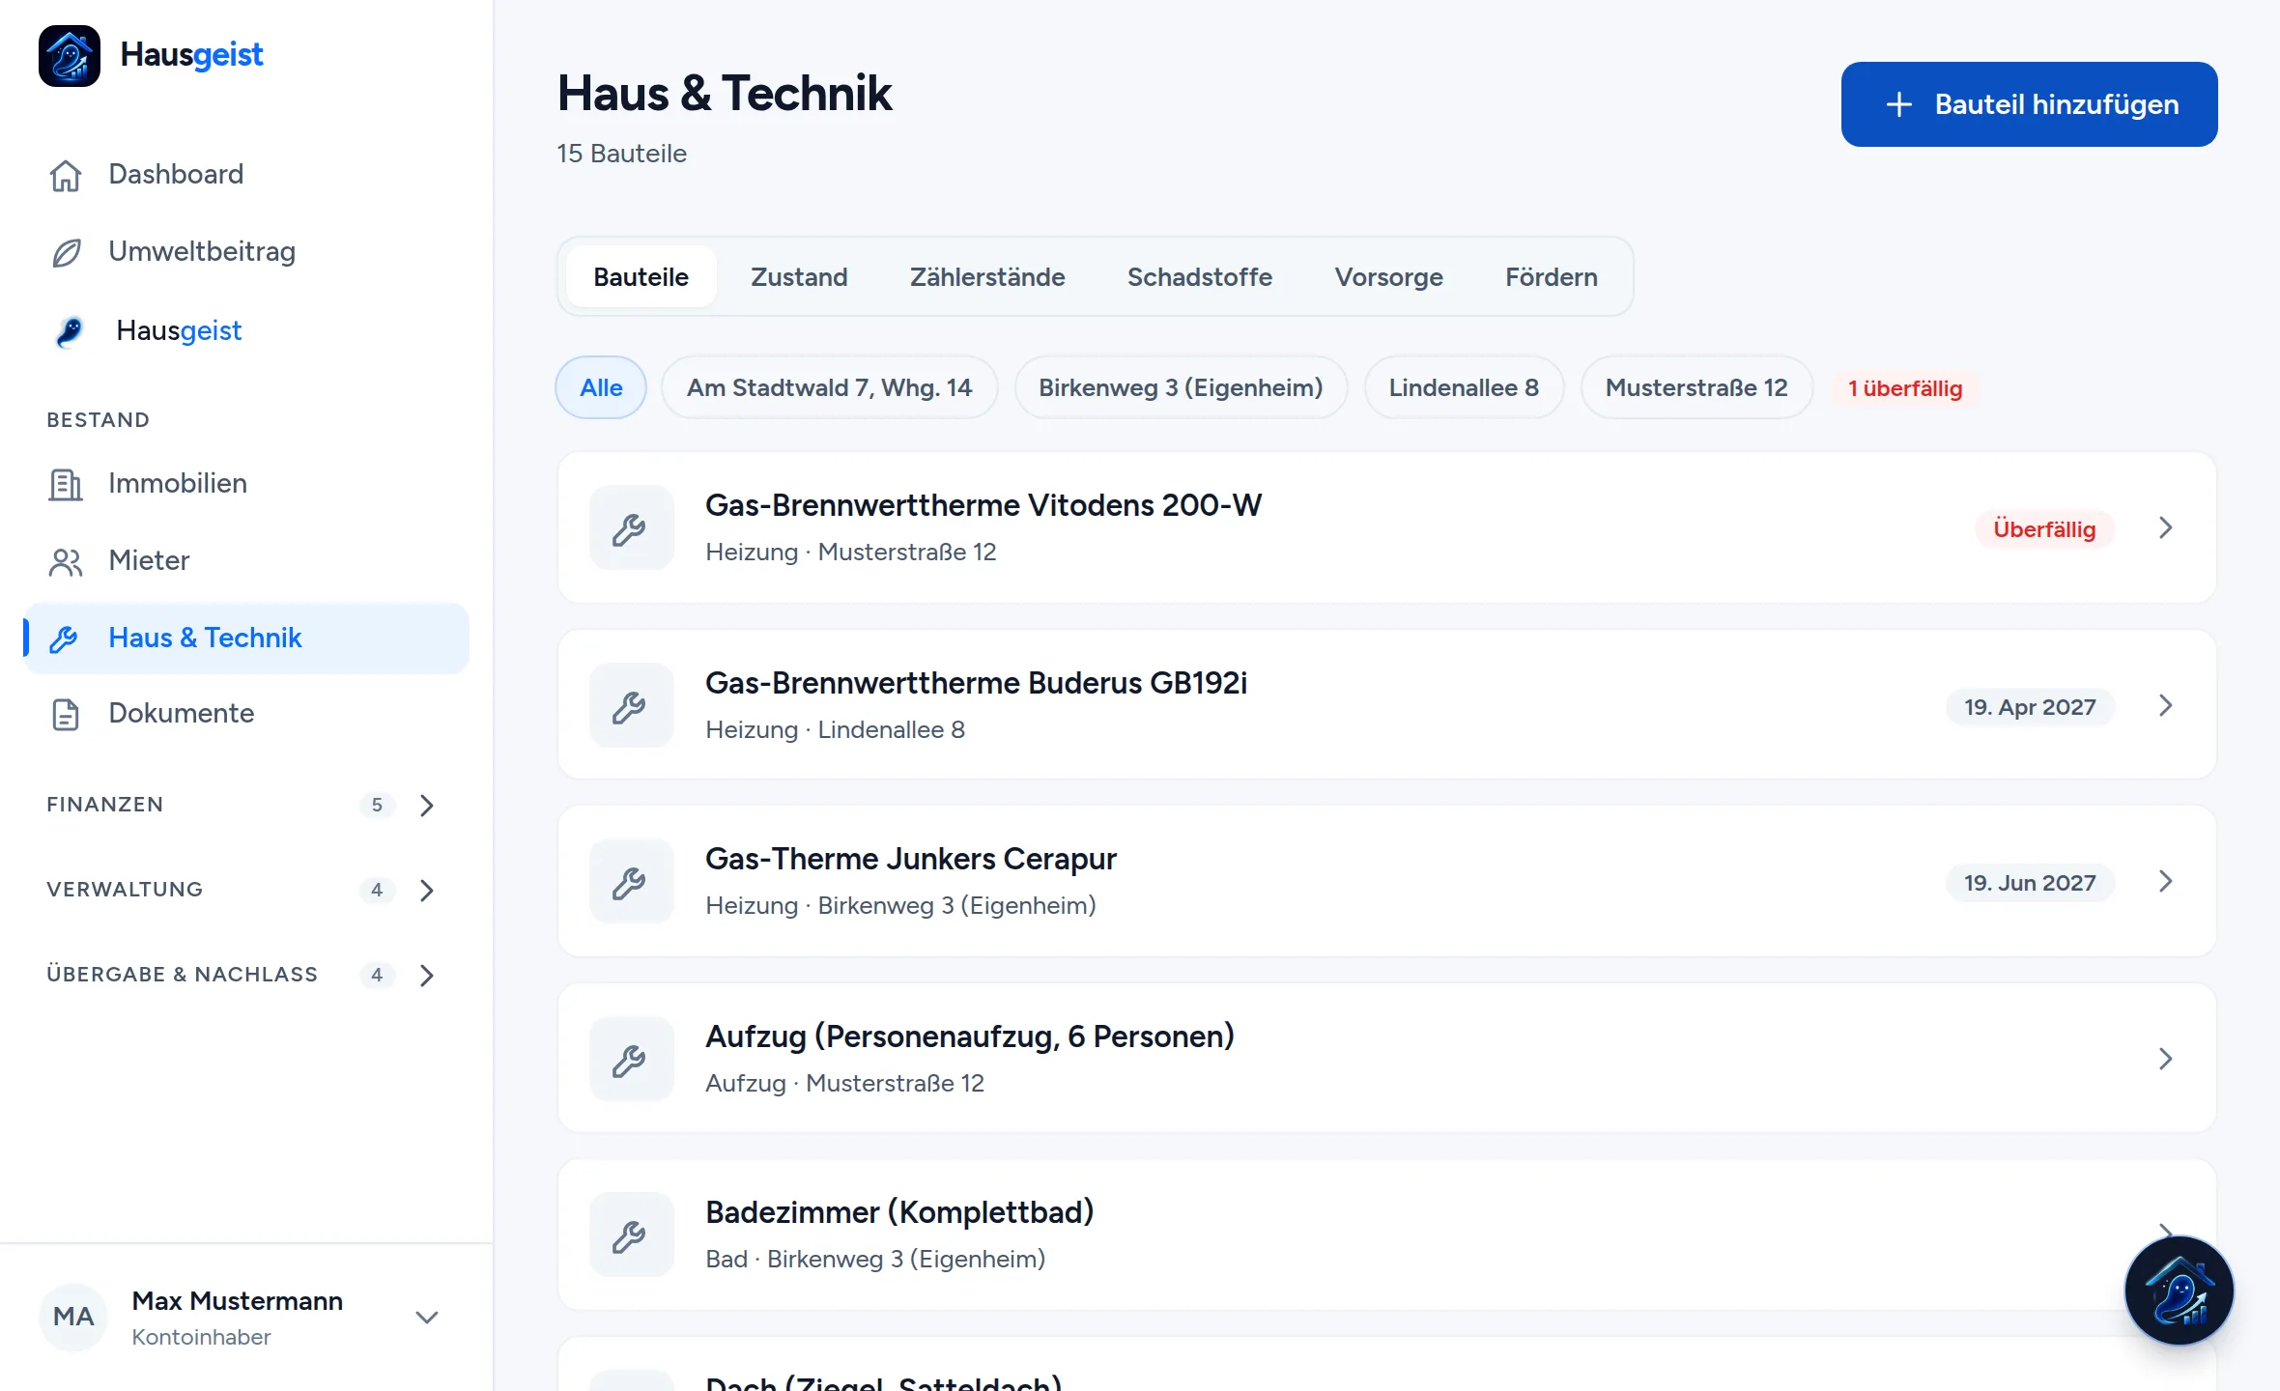Open the floating Hausgeist chat bubble

tap(2179, 1291)
